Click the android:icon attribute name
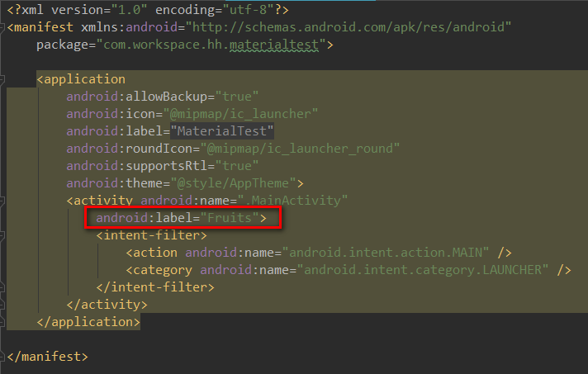The width and height of the screenshot is (588, 374). pyautogui.click(x=111, y=114)
